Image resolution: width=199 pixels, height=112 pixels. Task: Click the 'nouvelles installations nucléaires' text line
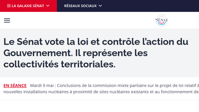[x=101, y=92]
